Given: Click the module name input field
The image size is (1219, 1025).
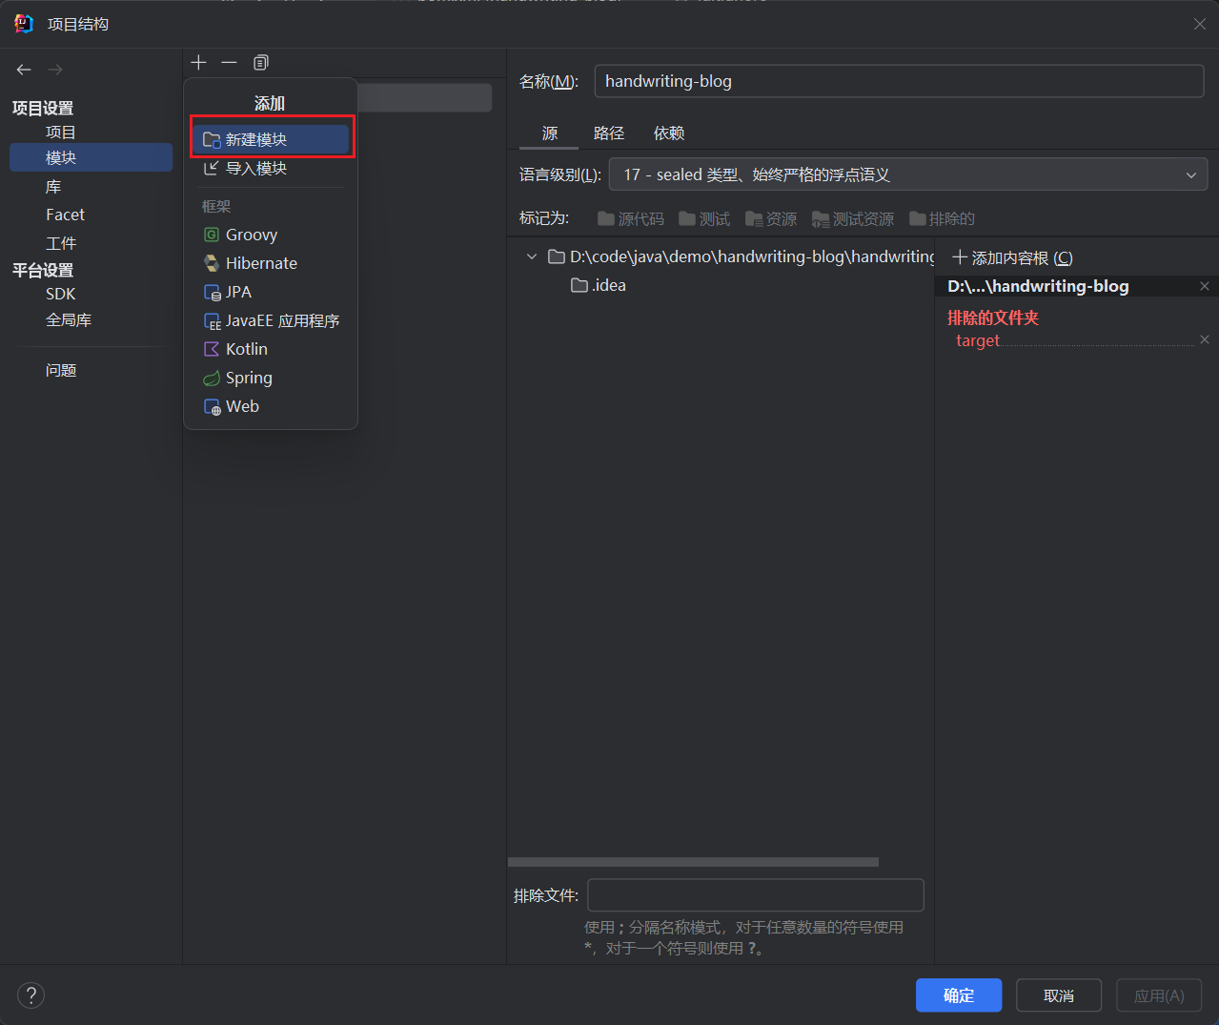Looking at the screenshot, I should coord(899,81).
